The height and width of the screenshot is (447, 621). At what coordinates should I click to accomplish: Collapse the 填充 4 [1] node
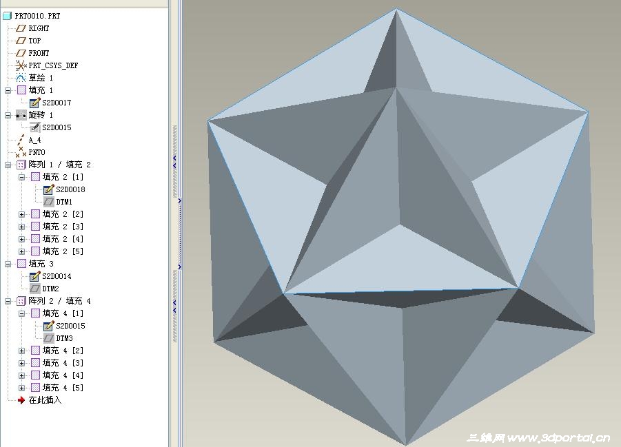[x=22, y=313]
